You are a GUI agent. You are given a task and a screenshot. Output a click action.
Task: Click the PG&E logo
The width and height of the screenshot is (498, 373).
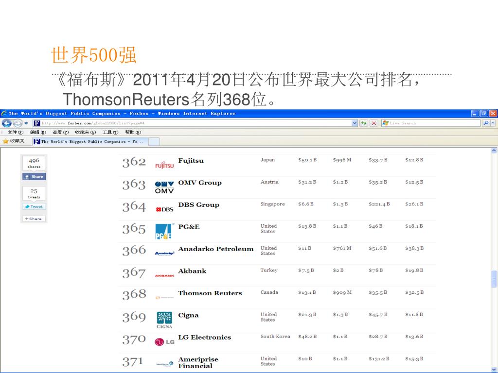coord(164,231)
